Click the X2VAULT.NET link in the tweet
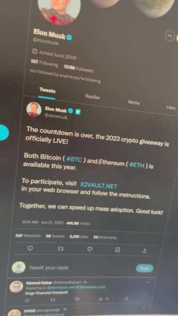 (x=99, y=185)
